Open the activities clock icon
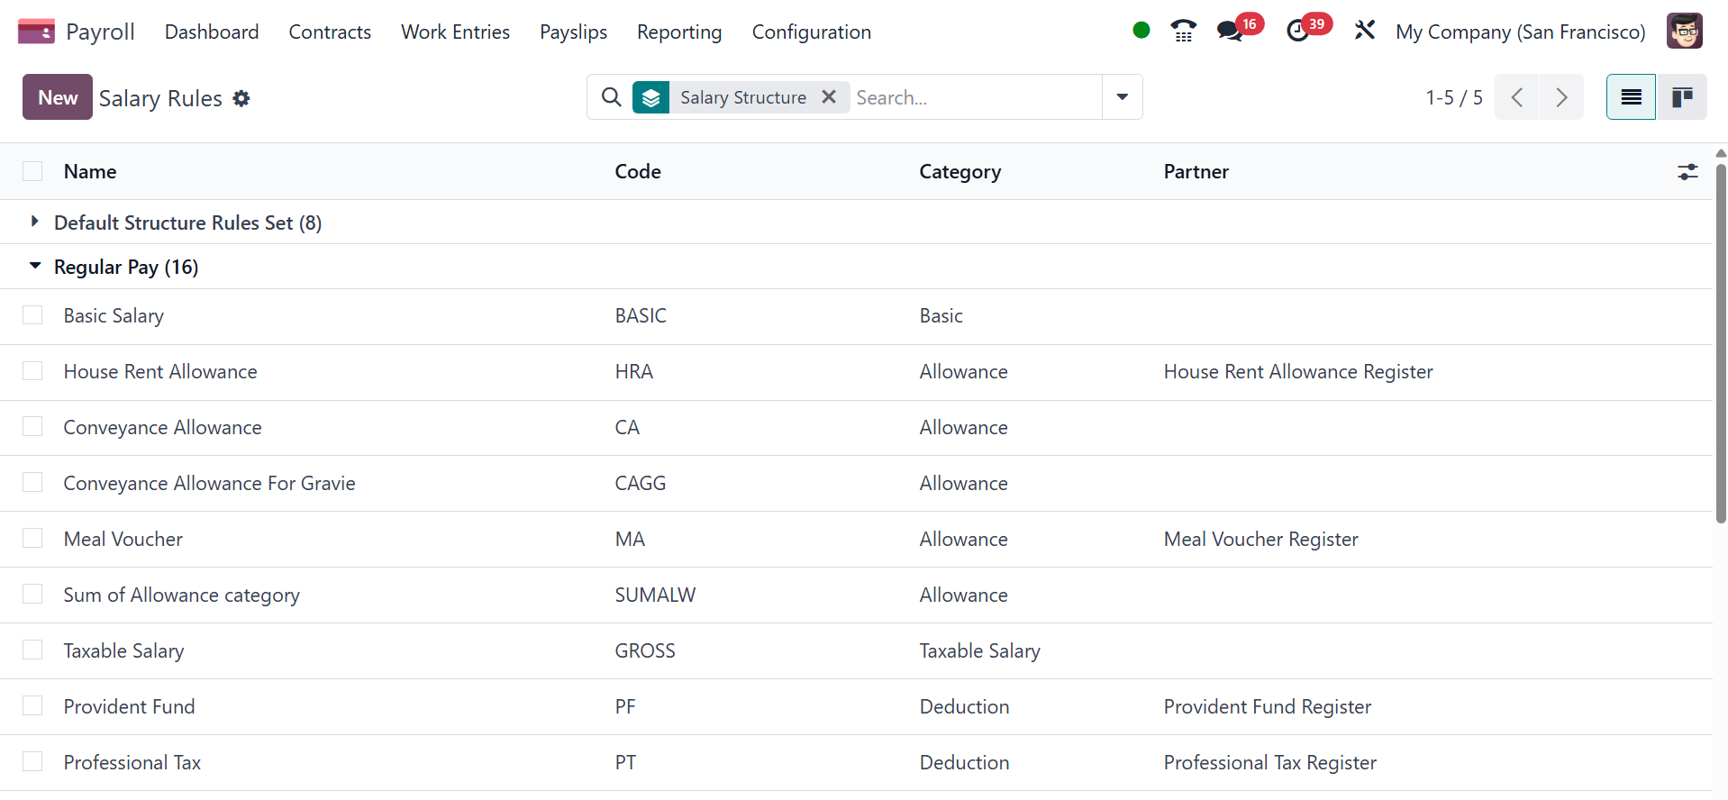 [1297, 32]
